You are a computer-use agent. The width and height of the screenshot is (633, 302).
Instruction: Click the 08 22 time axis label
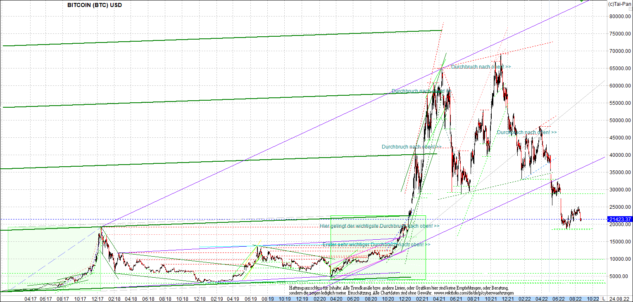[576, 299]
